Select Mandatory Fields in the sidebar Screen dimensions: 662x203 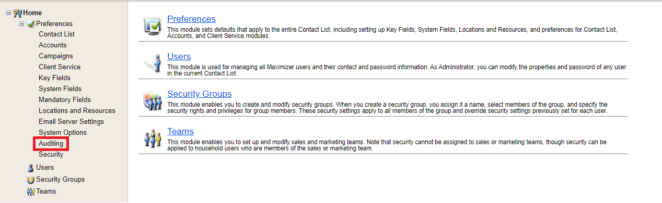click(65, 100)
